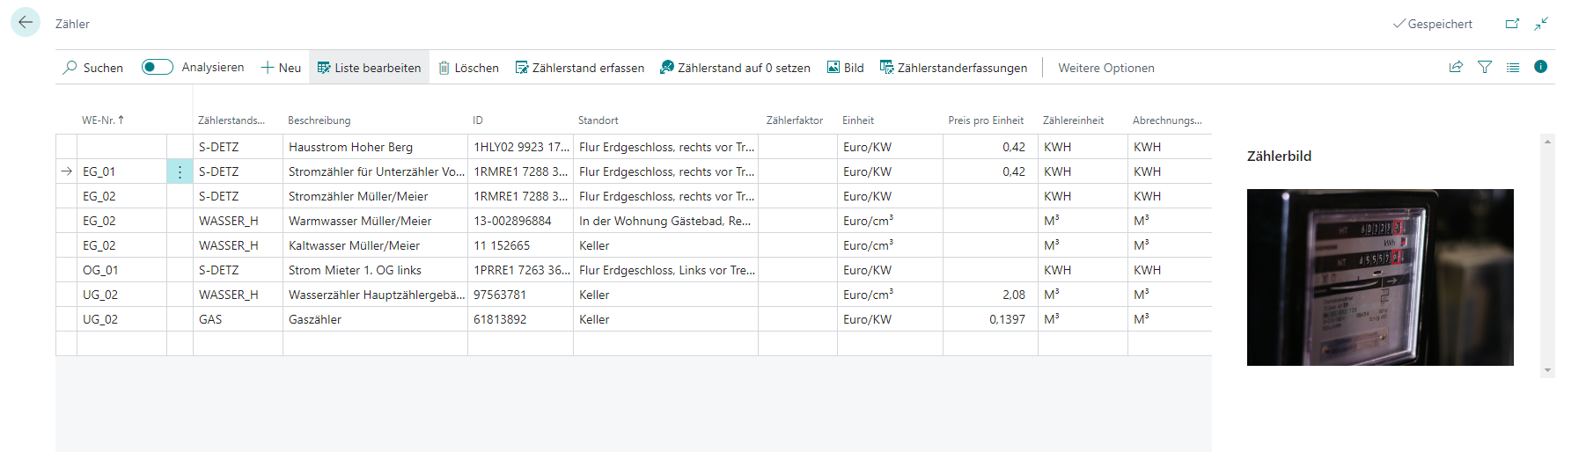Open Weitere Optionen menu
1586x452 pixels.
click(1105, 68)
